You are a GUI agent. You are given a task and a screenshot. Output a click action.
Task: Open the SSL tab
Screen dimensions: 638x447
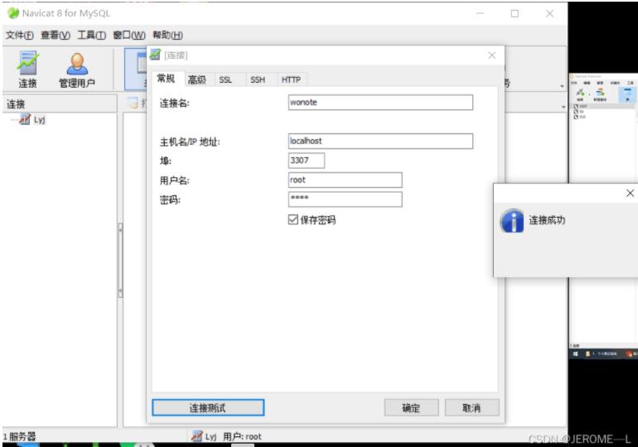point(225,79)
